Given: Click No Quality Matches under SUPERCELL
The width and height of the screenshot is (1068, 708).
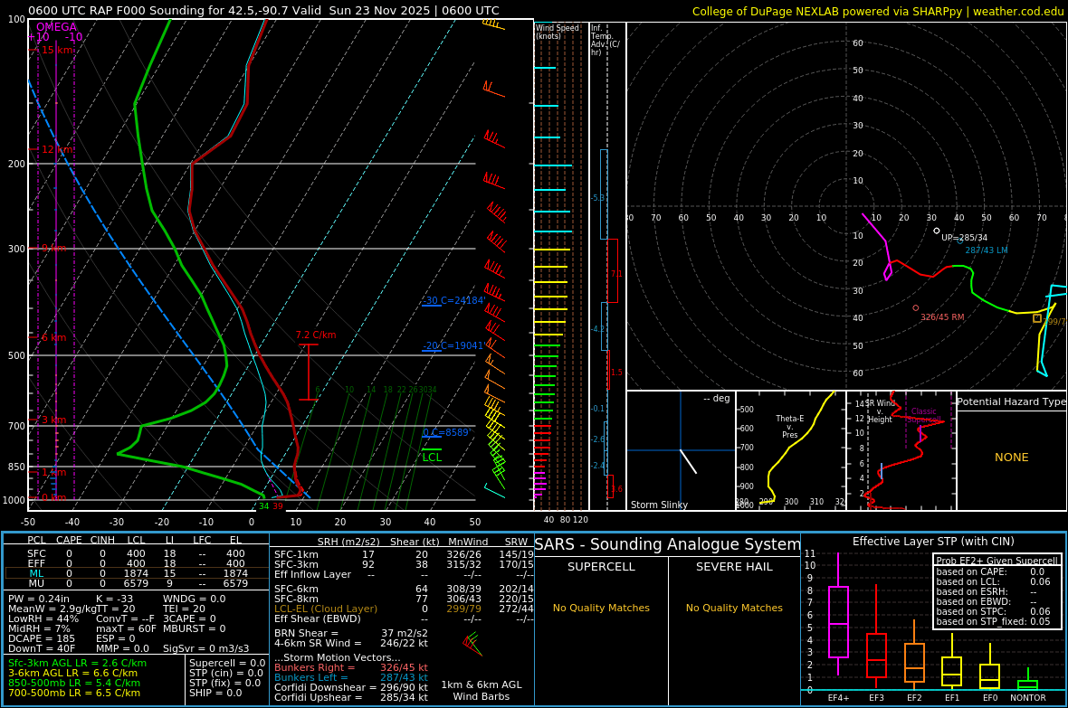Looking at the screenshot, I should coord(601,608).
